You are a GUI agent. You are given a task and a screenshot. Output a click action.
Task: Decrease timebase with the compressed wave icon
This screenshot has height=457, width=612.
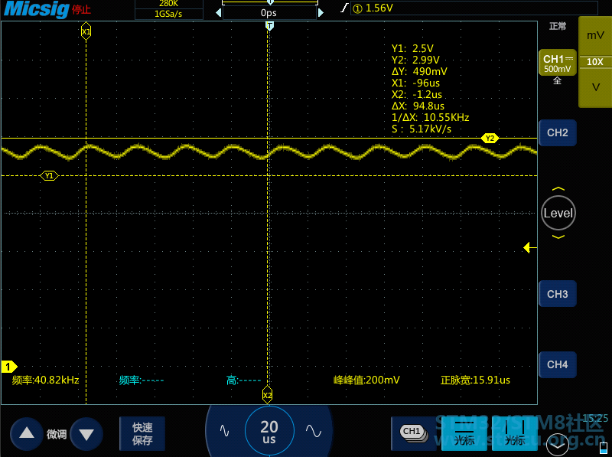(224, 431)
